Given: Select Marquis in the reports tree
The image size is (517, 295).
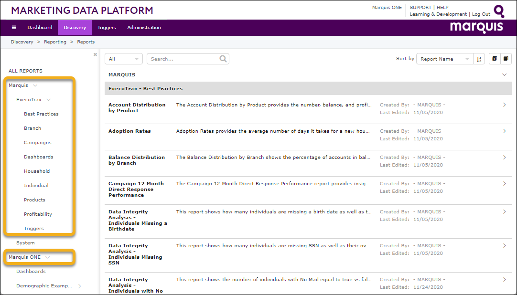Looking at the screenshot, I should click(x=19, y=85).
